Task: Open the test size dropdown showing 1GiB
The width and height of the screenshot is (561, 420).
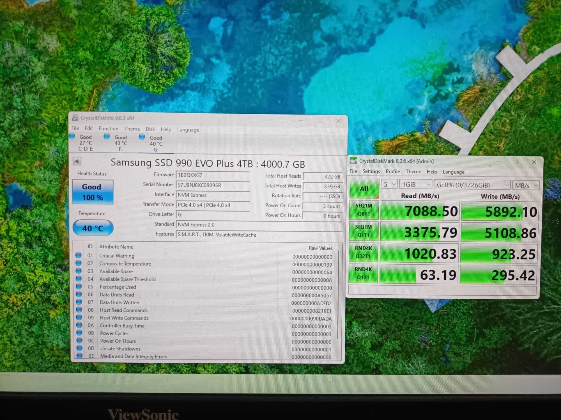Action: coord(416,185)
